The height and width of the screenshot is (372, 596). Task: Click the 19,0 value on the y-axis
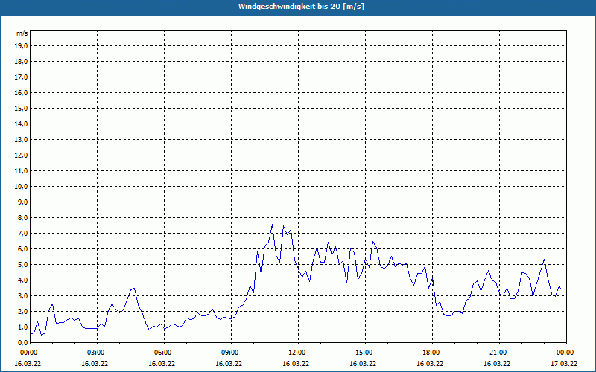pyautogui.click(x=21, y=45)
